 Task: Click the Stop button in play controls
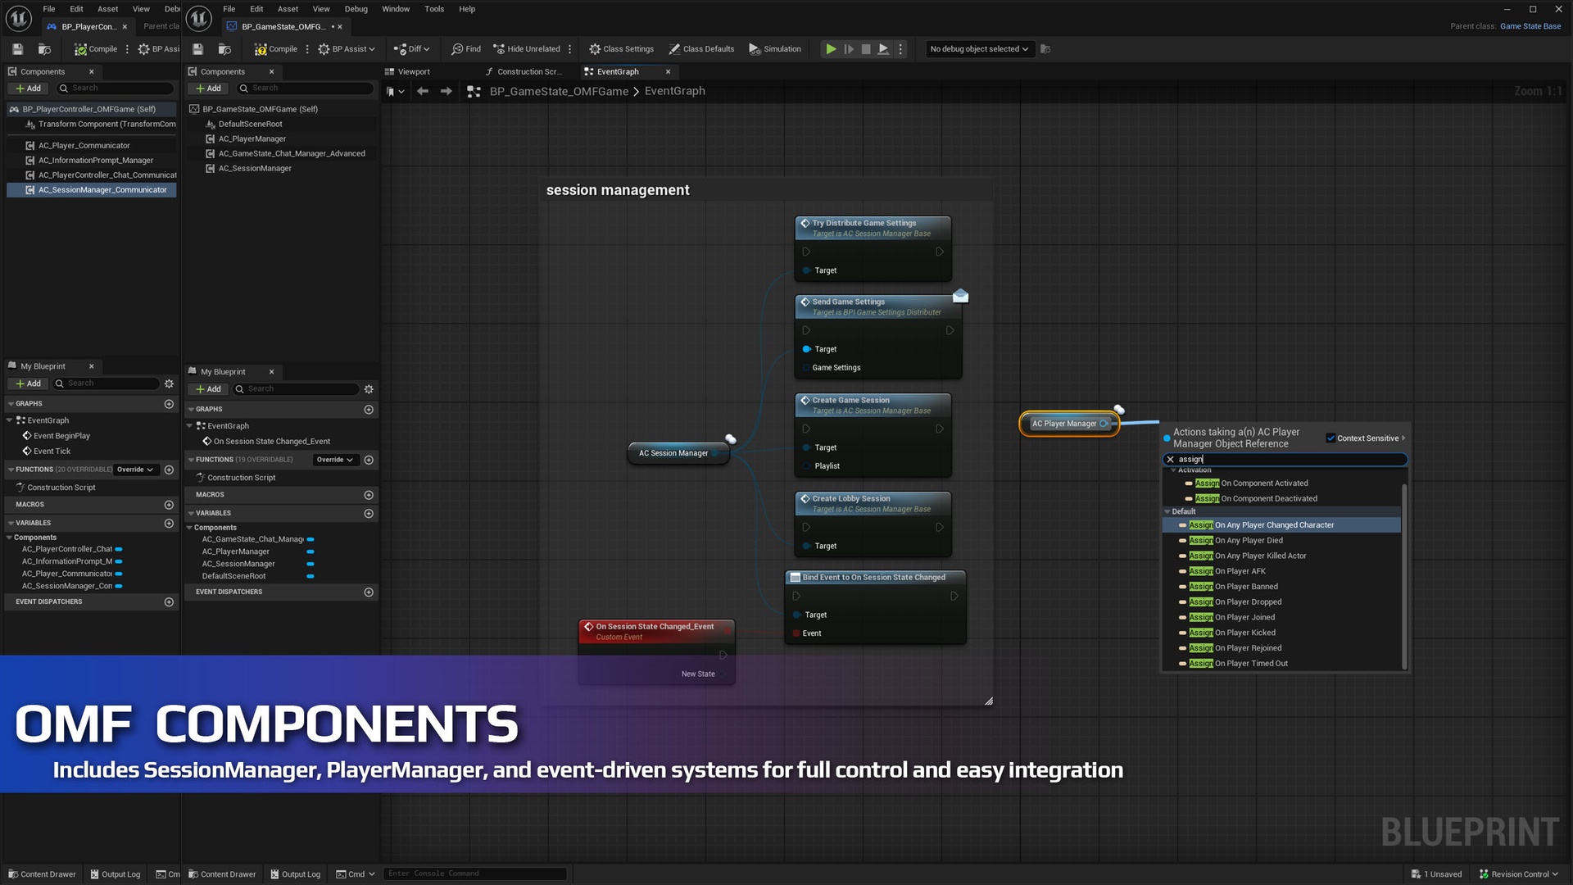[x=866, y=49]
